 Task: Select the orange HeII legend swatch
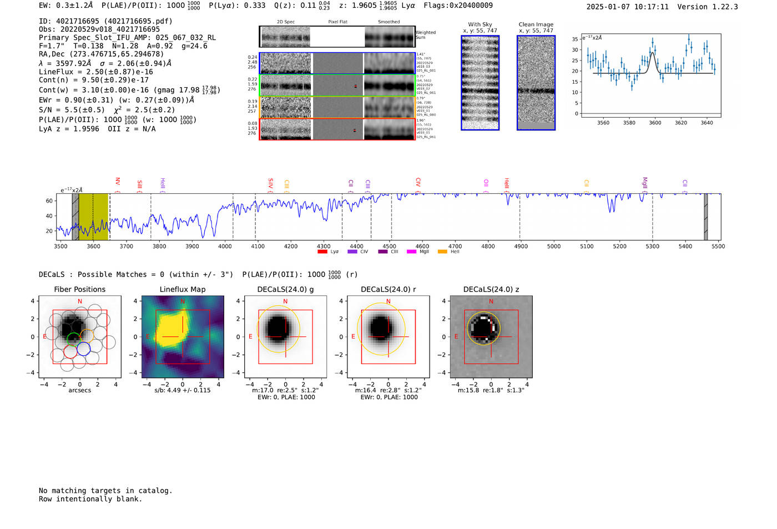tap(442, 252)
